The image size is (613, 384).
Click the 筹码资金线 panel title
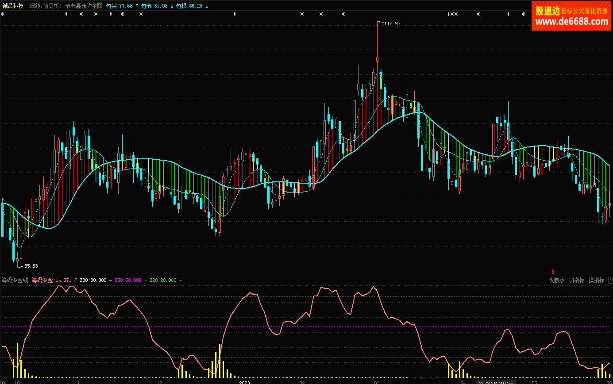coord(15,280)
